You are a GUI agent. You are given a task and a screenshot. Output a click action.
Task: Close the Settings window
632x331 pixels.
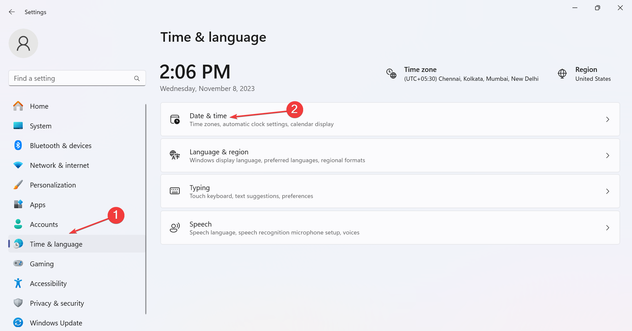click(x=620, y=8)
